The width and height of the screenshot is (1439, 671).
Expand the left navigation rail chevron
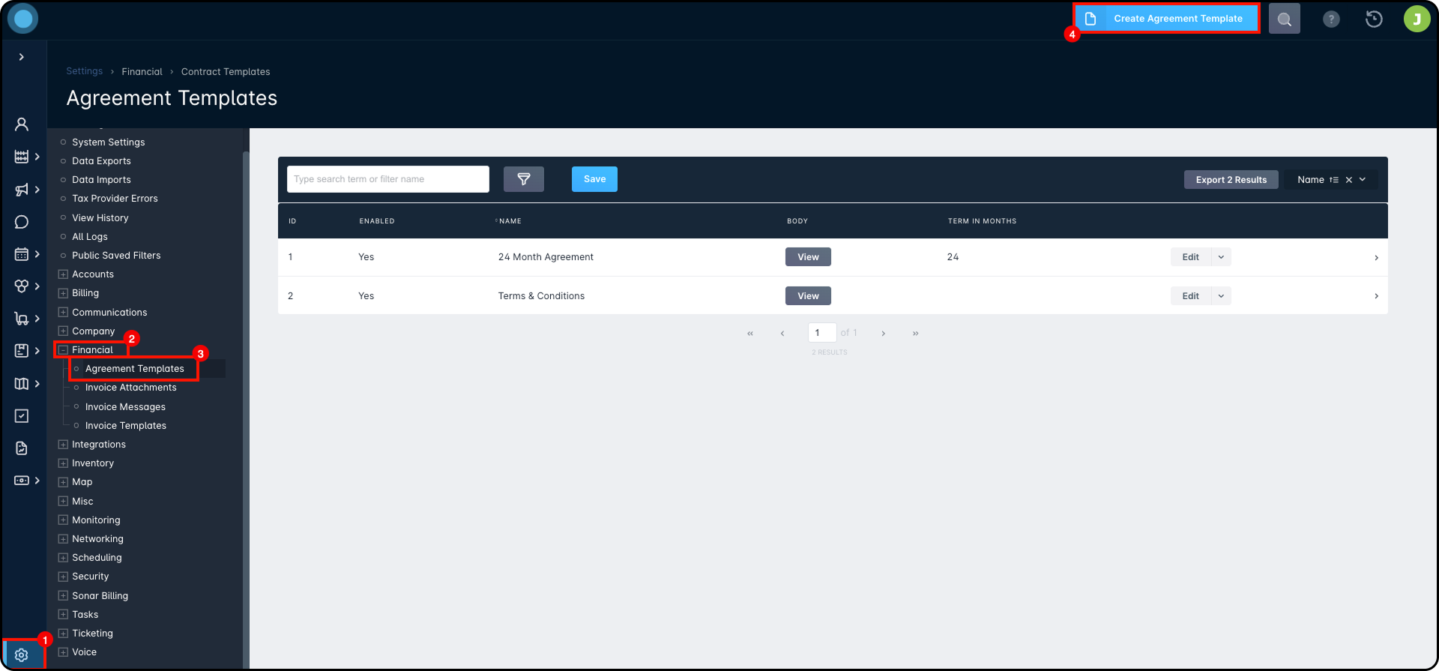click(22, 57)
